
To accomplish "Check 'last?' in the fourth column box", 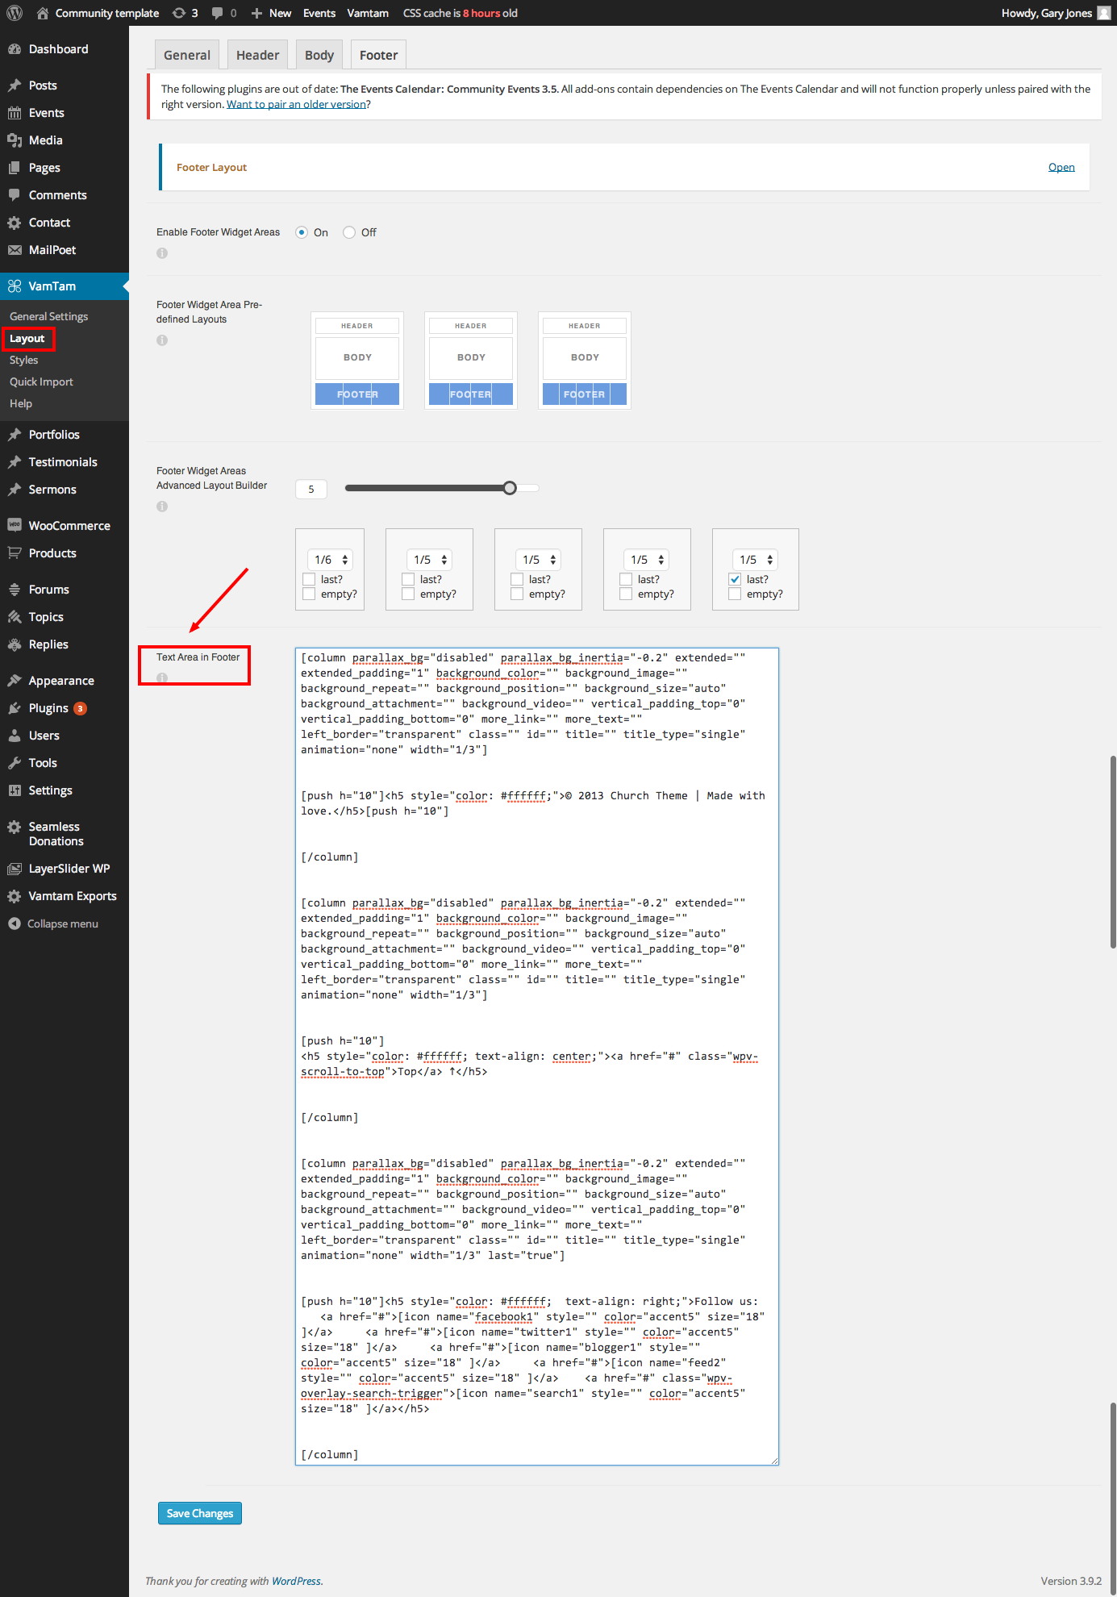I will [626, 579].
